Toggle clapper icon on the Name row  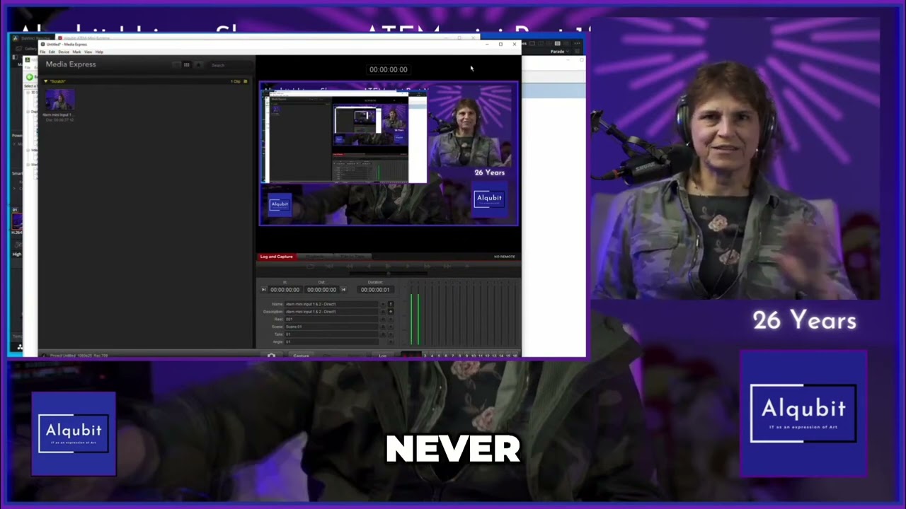pos(383,304)
